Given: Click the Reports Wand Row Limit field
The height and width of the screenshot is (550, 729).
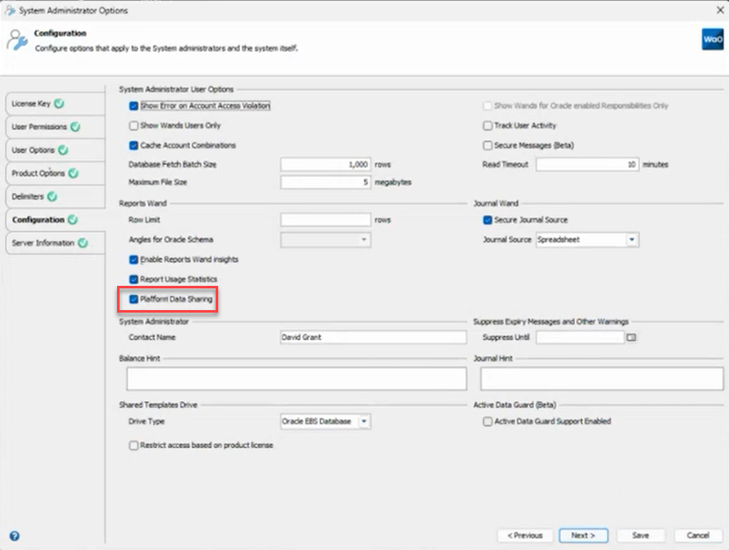Looking at the screenshot, I should (325, 220).
